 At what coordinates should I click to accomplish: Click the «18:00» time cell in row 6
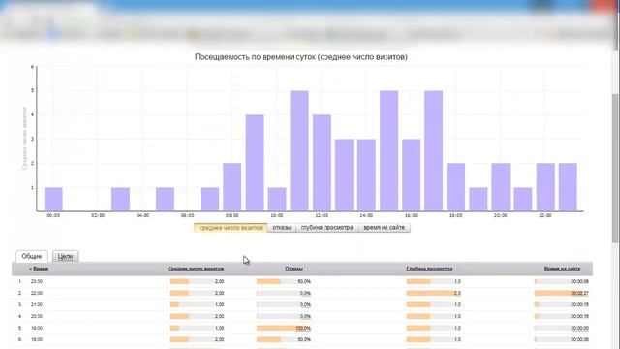pos(37,339)
